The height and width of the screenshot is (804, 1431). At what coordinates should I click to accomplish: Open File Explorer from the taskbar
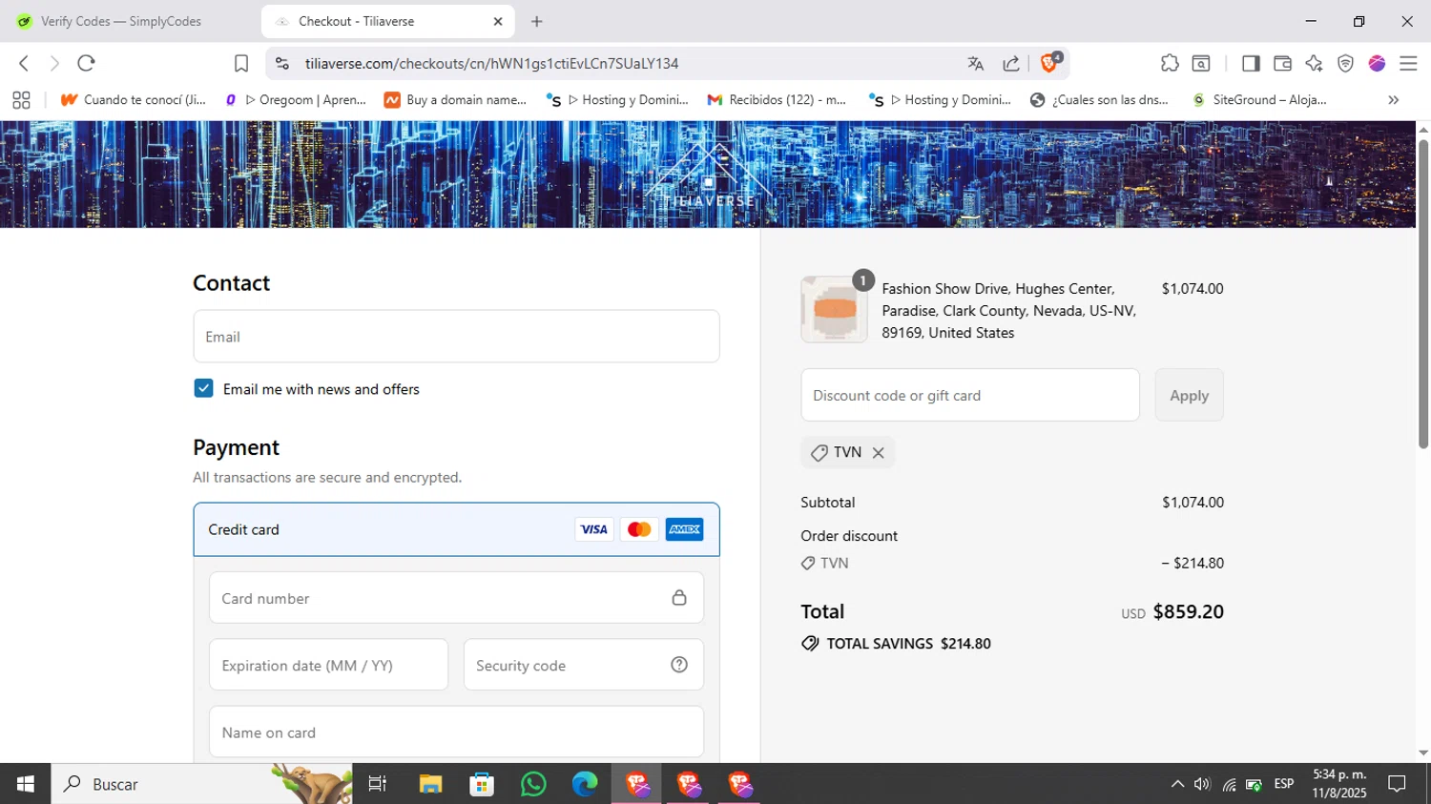coord(430,784)
